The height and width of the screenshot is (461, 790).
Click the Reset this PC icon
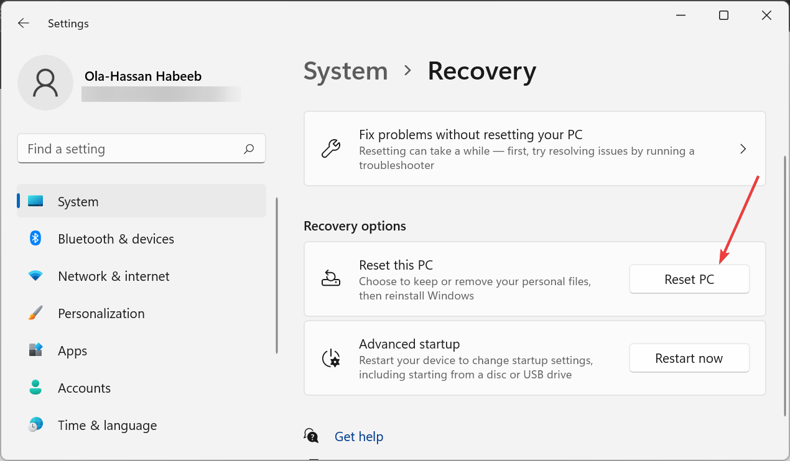click(x=331, y=278)
